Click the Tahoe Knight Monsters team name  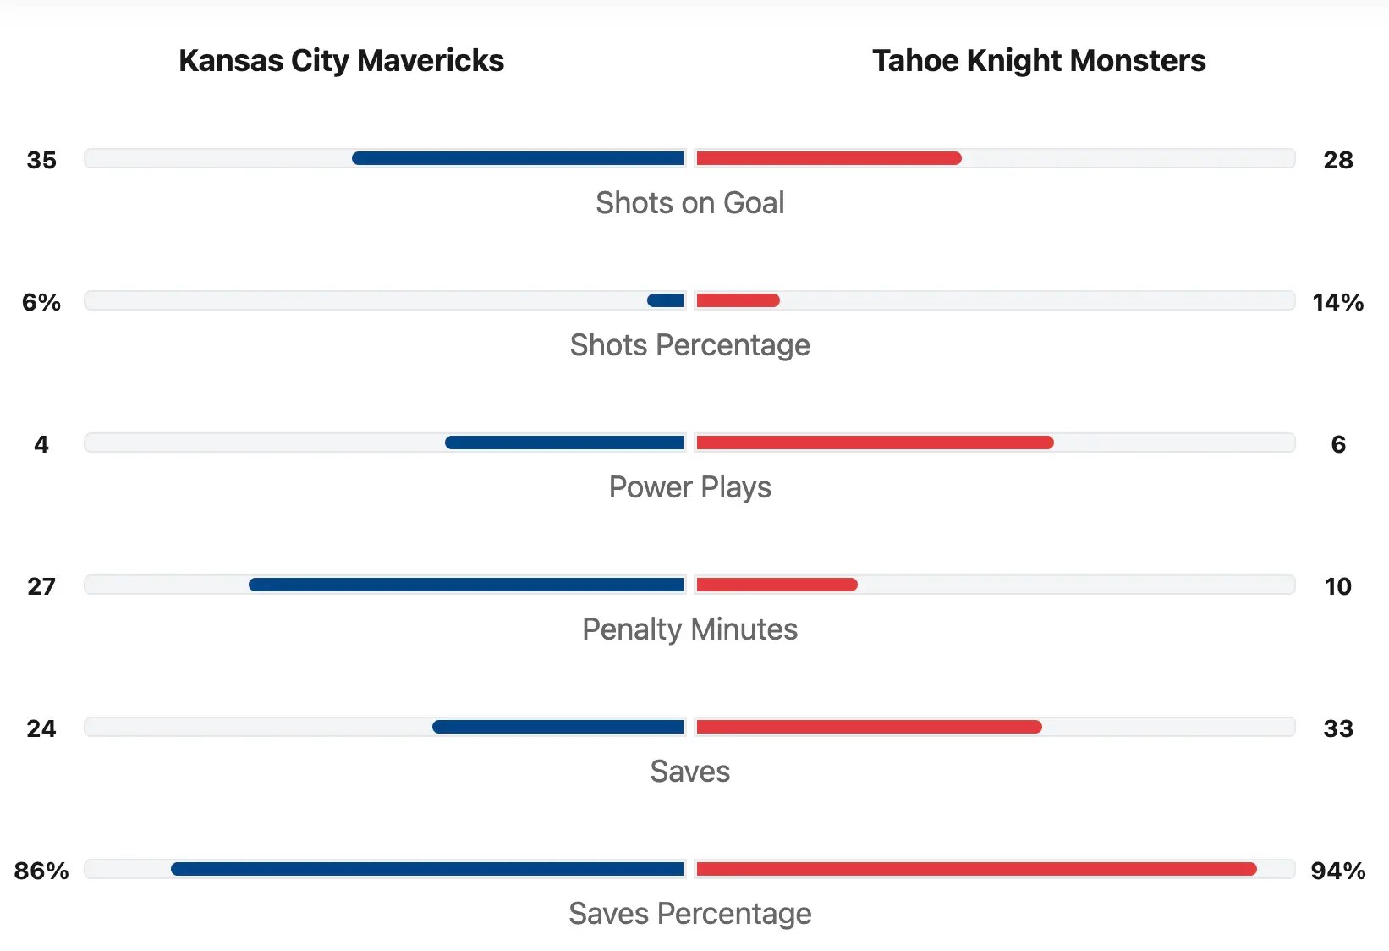pyautogui.click(x=1039, y=61)
